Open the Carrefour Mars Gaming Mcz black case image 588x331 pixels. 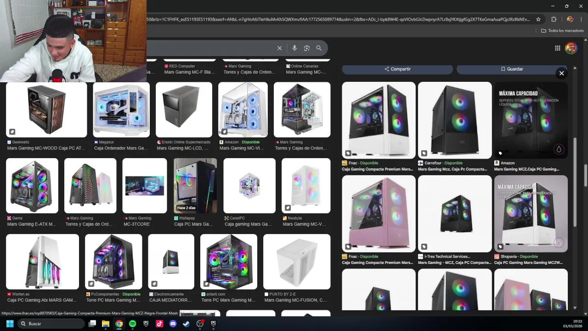455,120
